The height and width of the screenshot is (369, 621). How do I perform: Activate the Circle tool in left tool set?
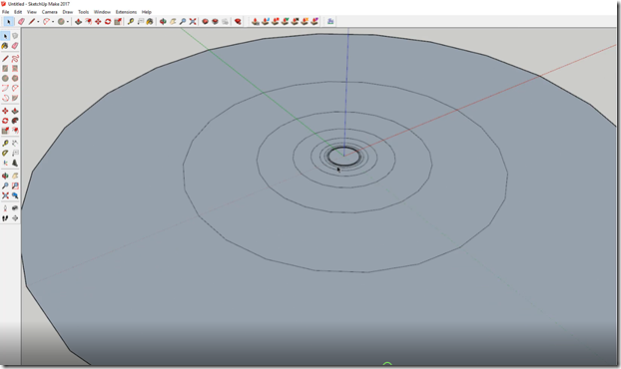pos(5,79)
